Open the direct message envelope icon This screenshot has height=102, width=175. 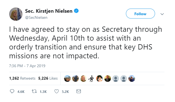click(78, 91)
